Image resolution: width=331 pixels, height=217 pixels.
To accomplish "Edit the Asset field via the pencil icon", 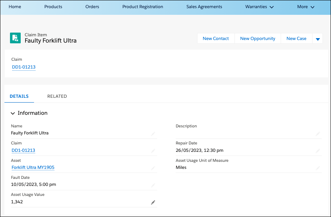I will tap(153, 168).
